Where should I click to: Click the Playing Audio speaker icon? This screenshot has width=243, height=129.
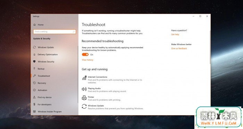(84, 89)
